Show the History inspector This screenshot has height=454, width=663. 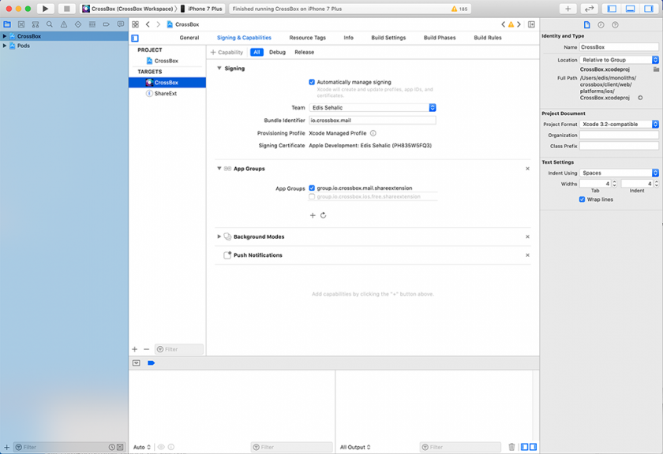pos(601,24)
